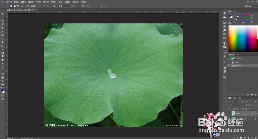This screenshot has height=139, width=258.
Task: Switch to 动作 actions tab
Action: pos(238,55)
